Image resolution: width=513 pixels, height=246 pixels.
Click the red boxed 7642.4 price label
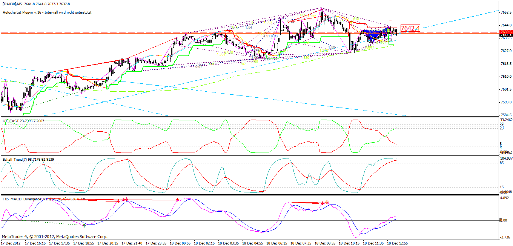[x=410, y=28]
